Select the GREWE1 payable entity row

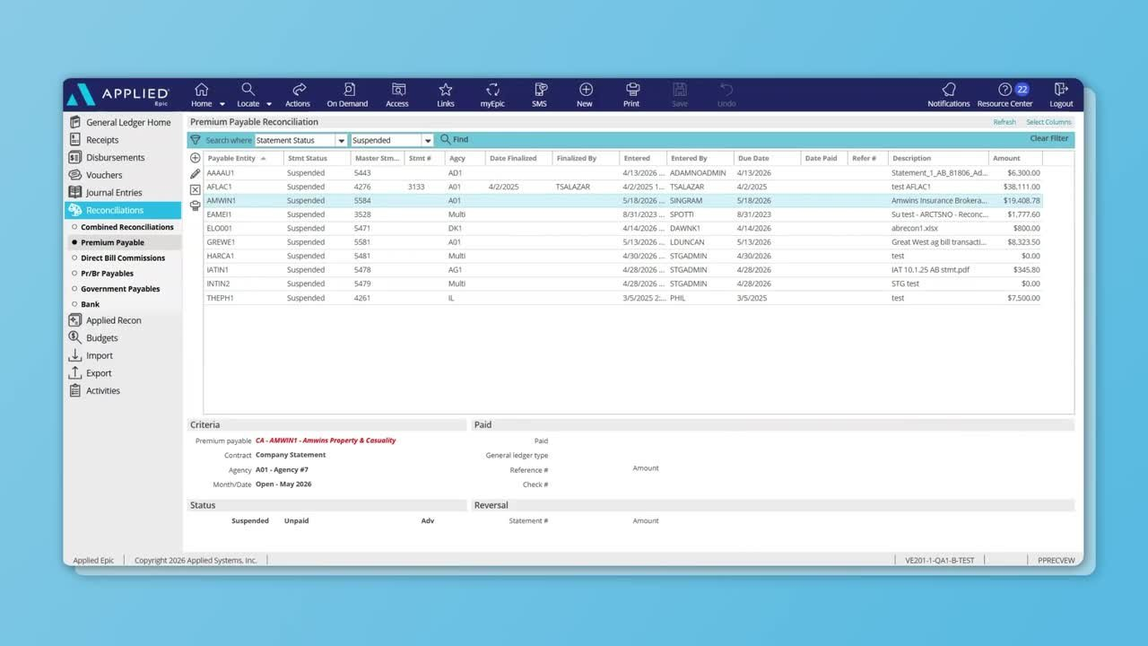tap(623, 242)
